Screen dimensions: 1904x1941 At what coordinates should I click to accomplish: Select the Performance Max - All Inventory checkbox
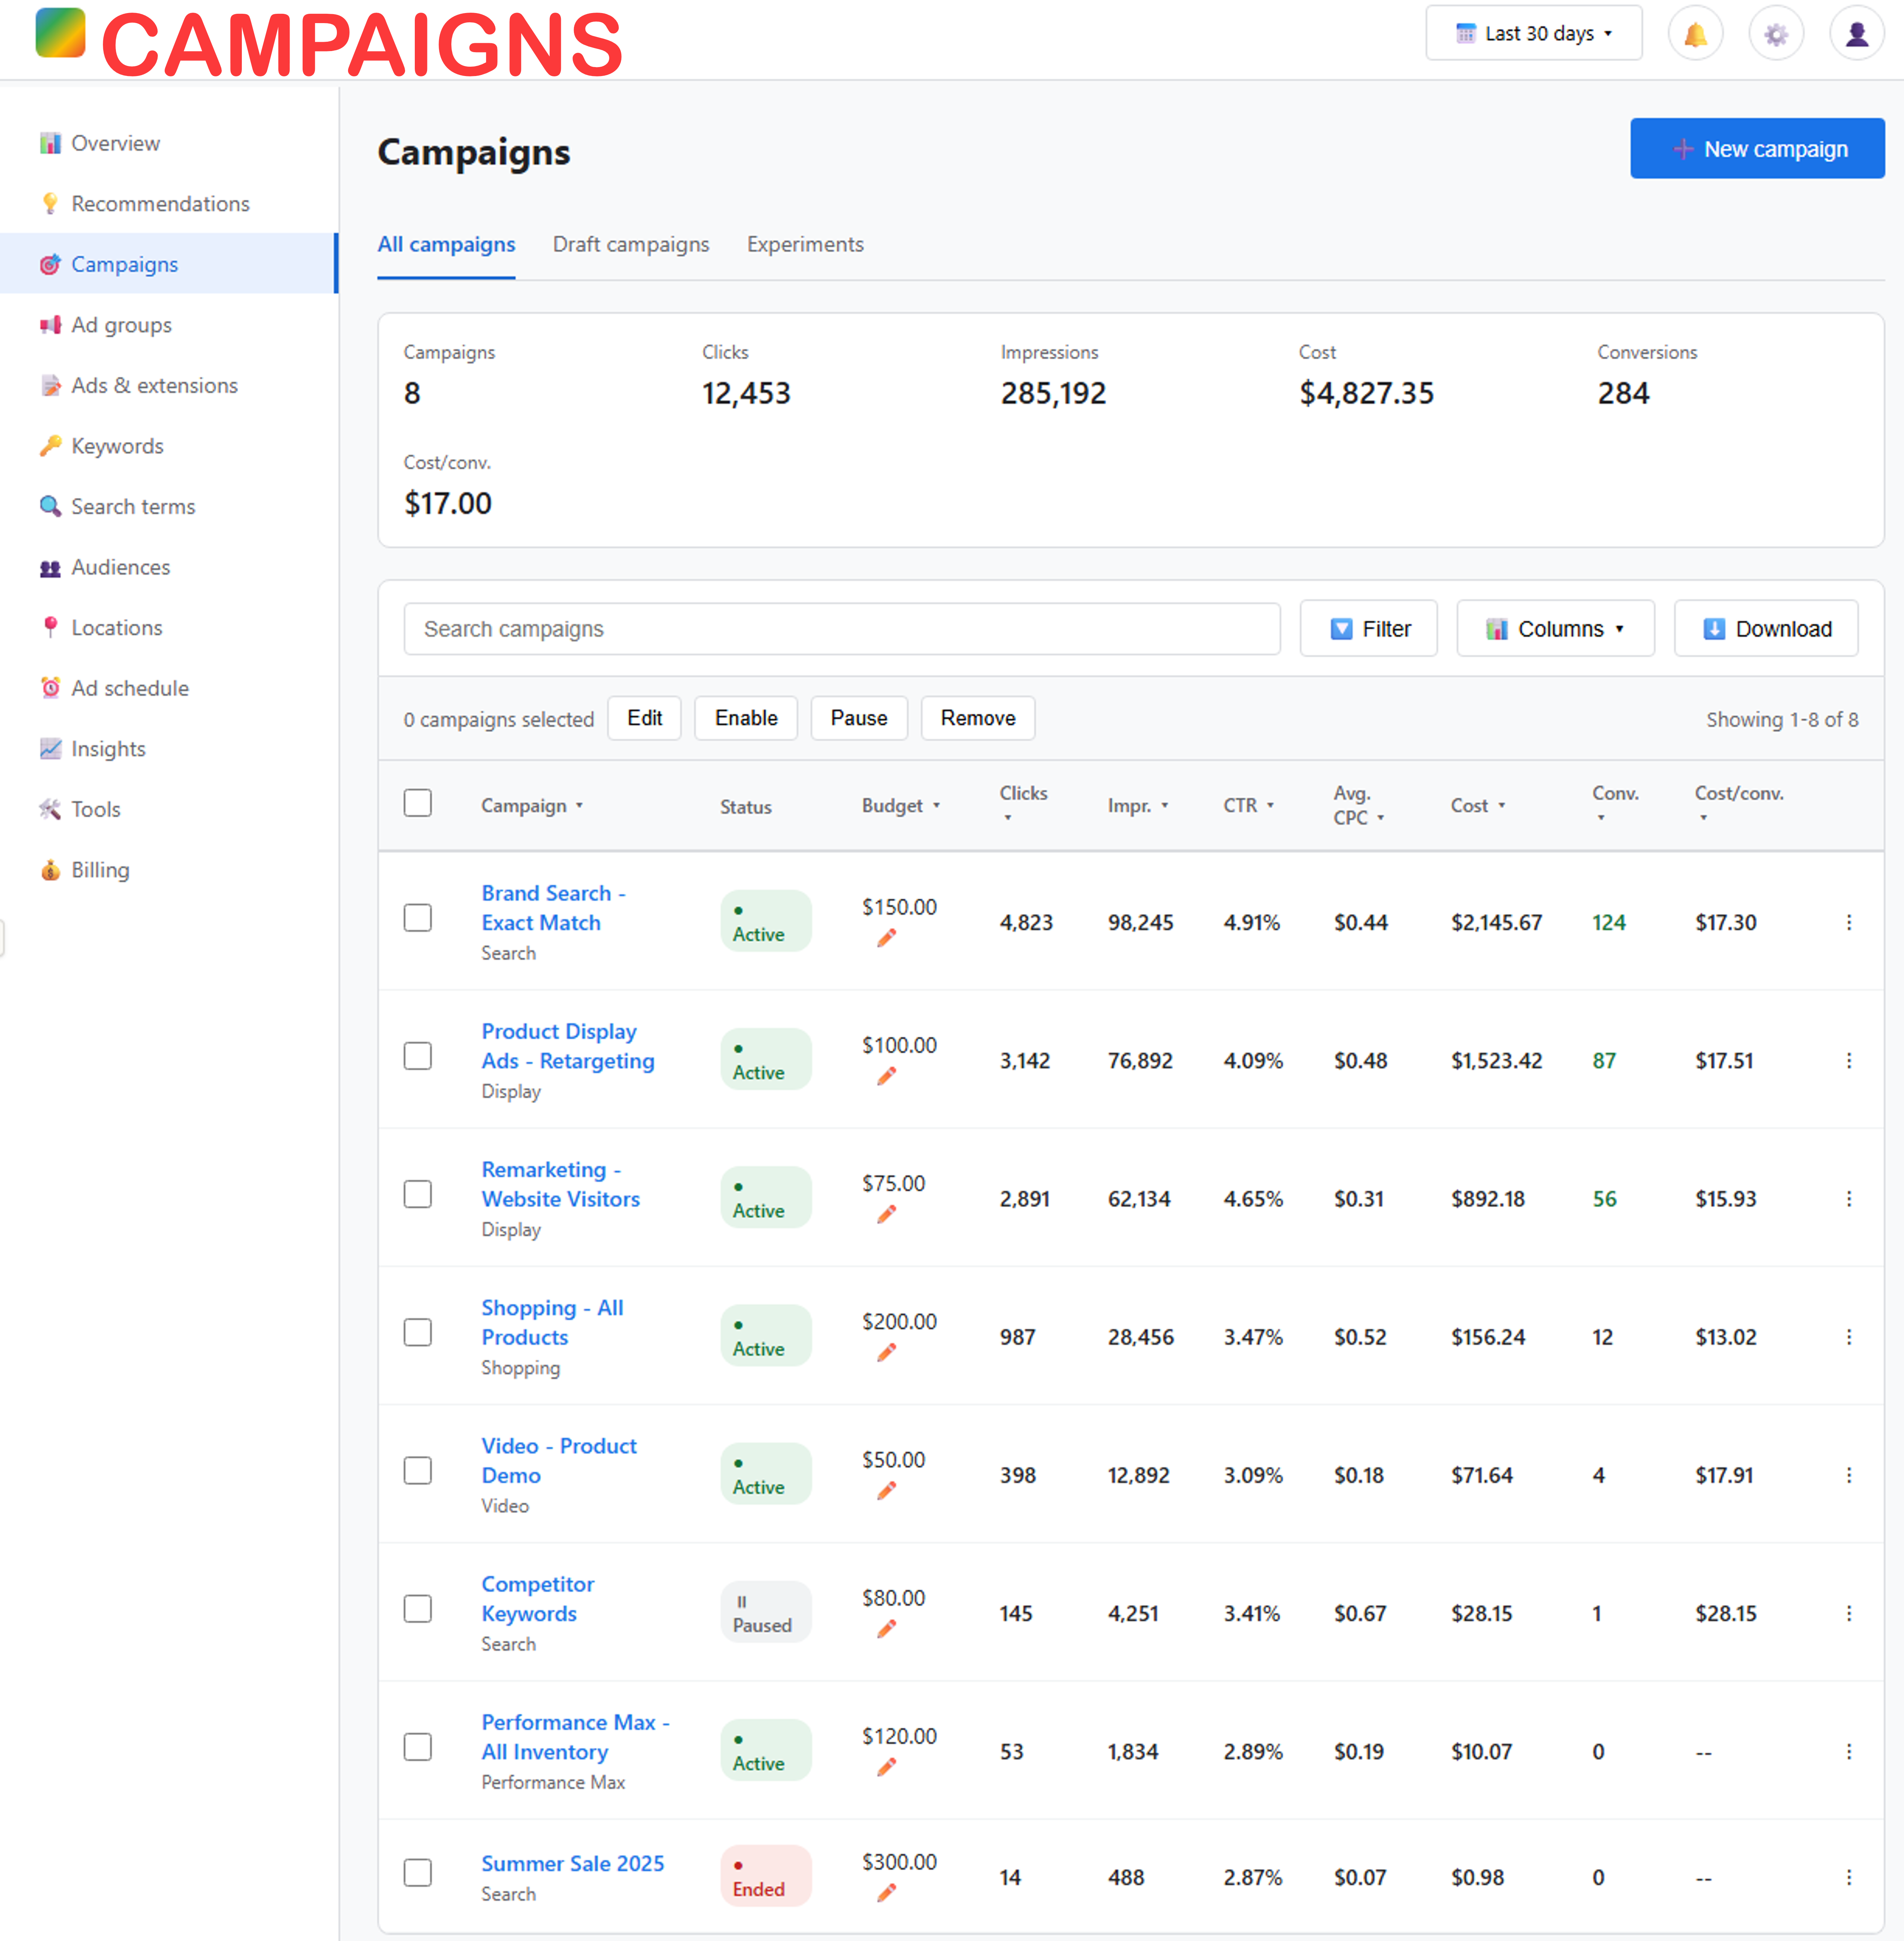click(418, 1747)
